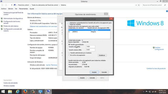
Task: Click Establecer button
Action: (102, 55)
